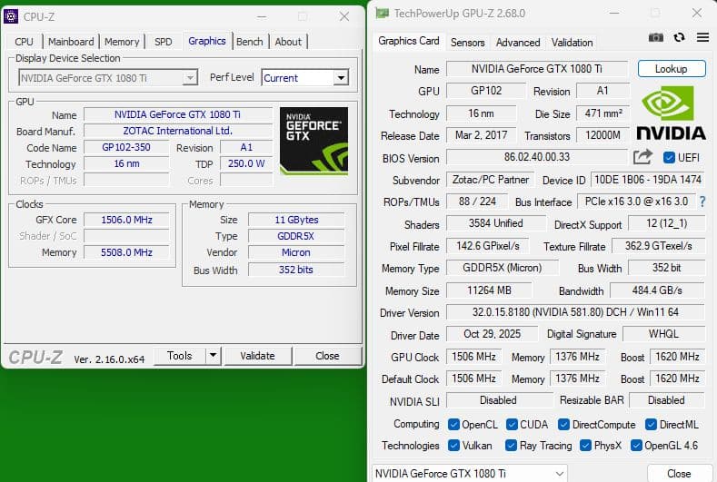This screenshot has width=717, height=482.
Task: Click the 484.4 GB/s bandwidth value
Action: [x=657, y=290]
